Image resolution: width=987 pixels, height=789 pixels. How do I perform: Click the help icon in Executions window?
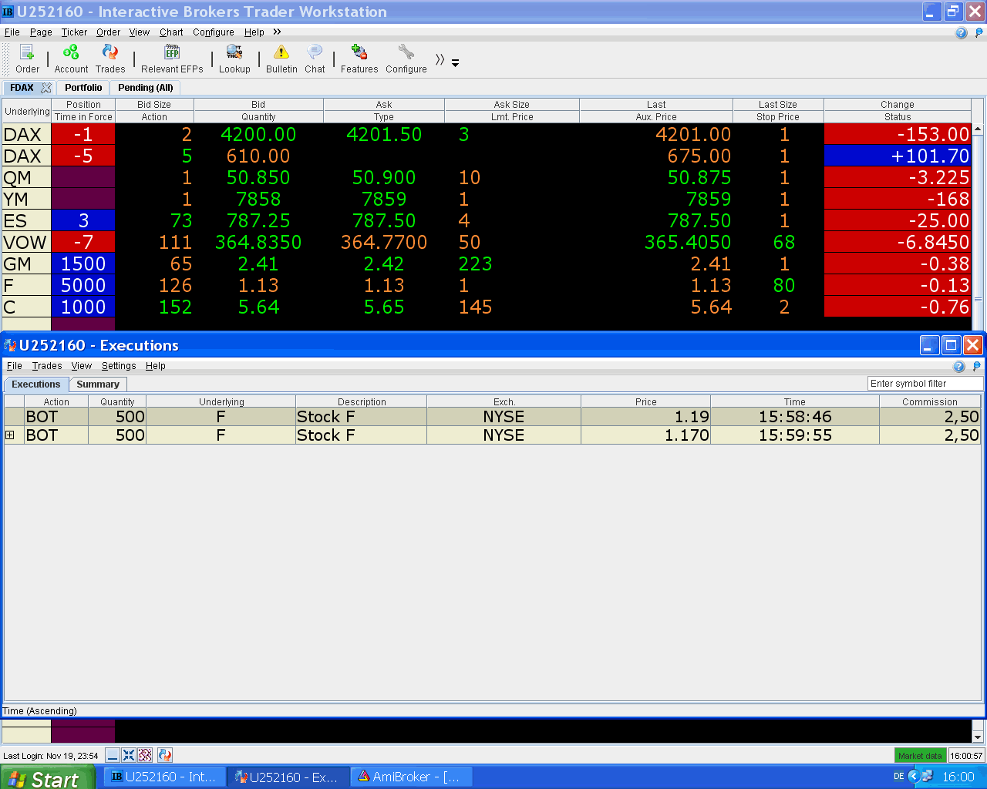959,367
